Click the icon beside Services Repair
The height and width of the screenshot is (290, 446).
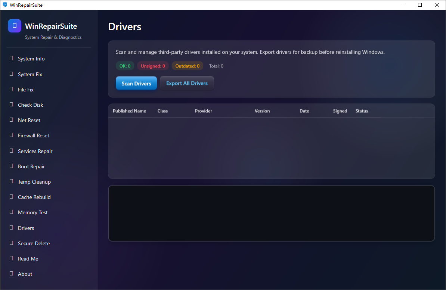coord(11,151)
